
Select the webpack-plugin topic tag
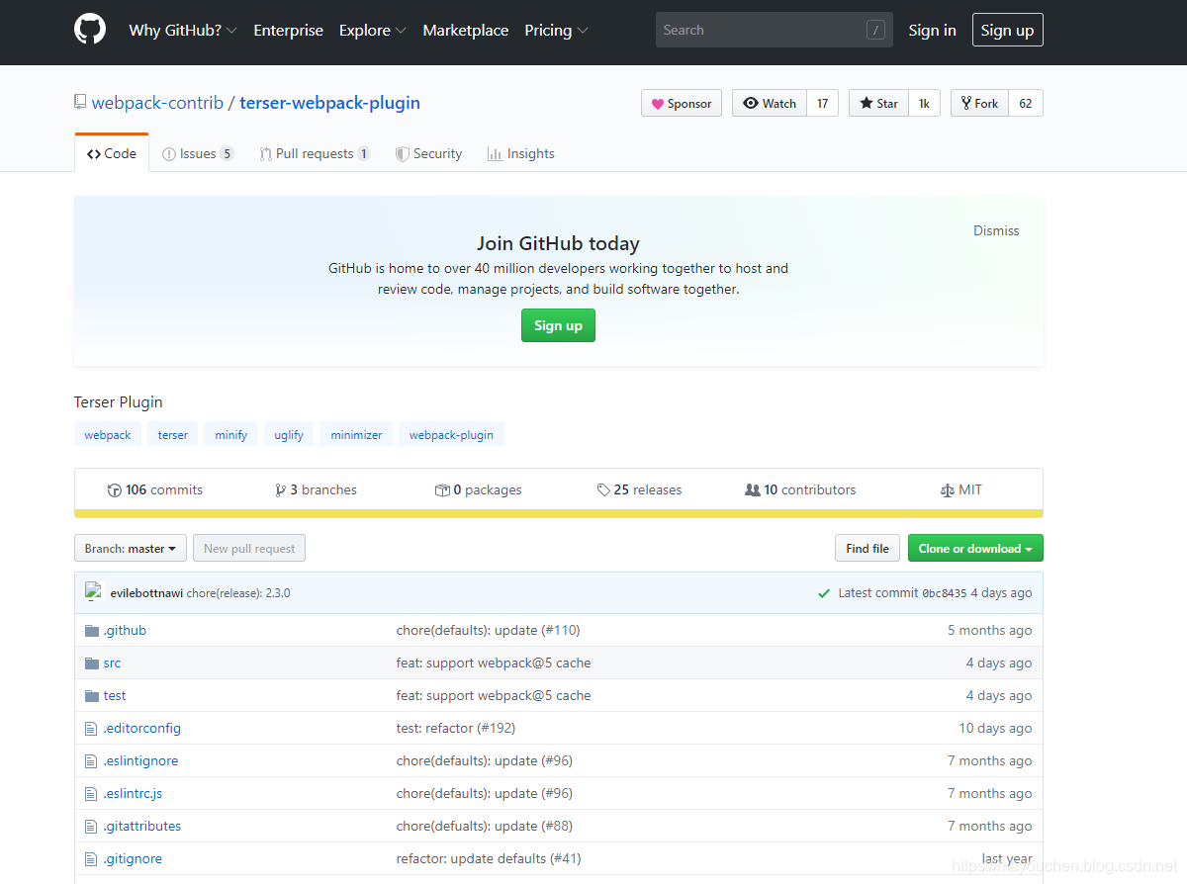click(x=451, y=434)
